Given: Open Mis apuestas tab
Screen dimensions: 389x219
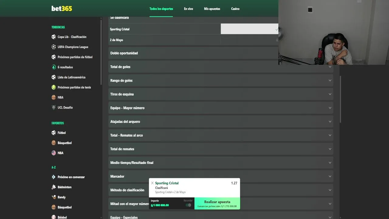Looking at the screenshot, I should point(212,9).
